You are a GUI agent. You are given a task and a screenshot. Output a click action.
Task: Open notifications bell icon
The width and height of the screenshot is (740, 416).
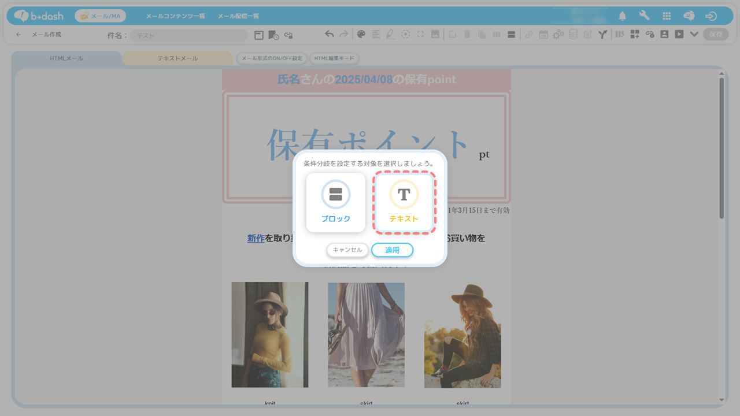pyautogui.click(x=623, y=16)
